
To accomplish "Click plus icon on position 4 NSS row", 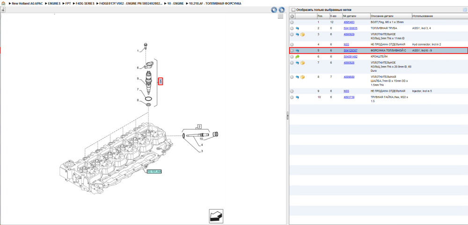I will point(292,44).
